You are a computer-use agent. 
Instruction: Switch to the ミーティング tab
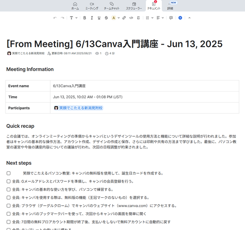coord(92,6)
